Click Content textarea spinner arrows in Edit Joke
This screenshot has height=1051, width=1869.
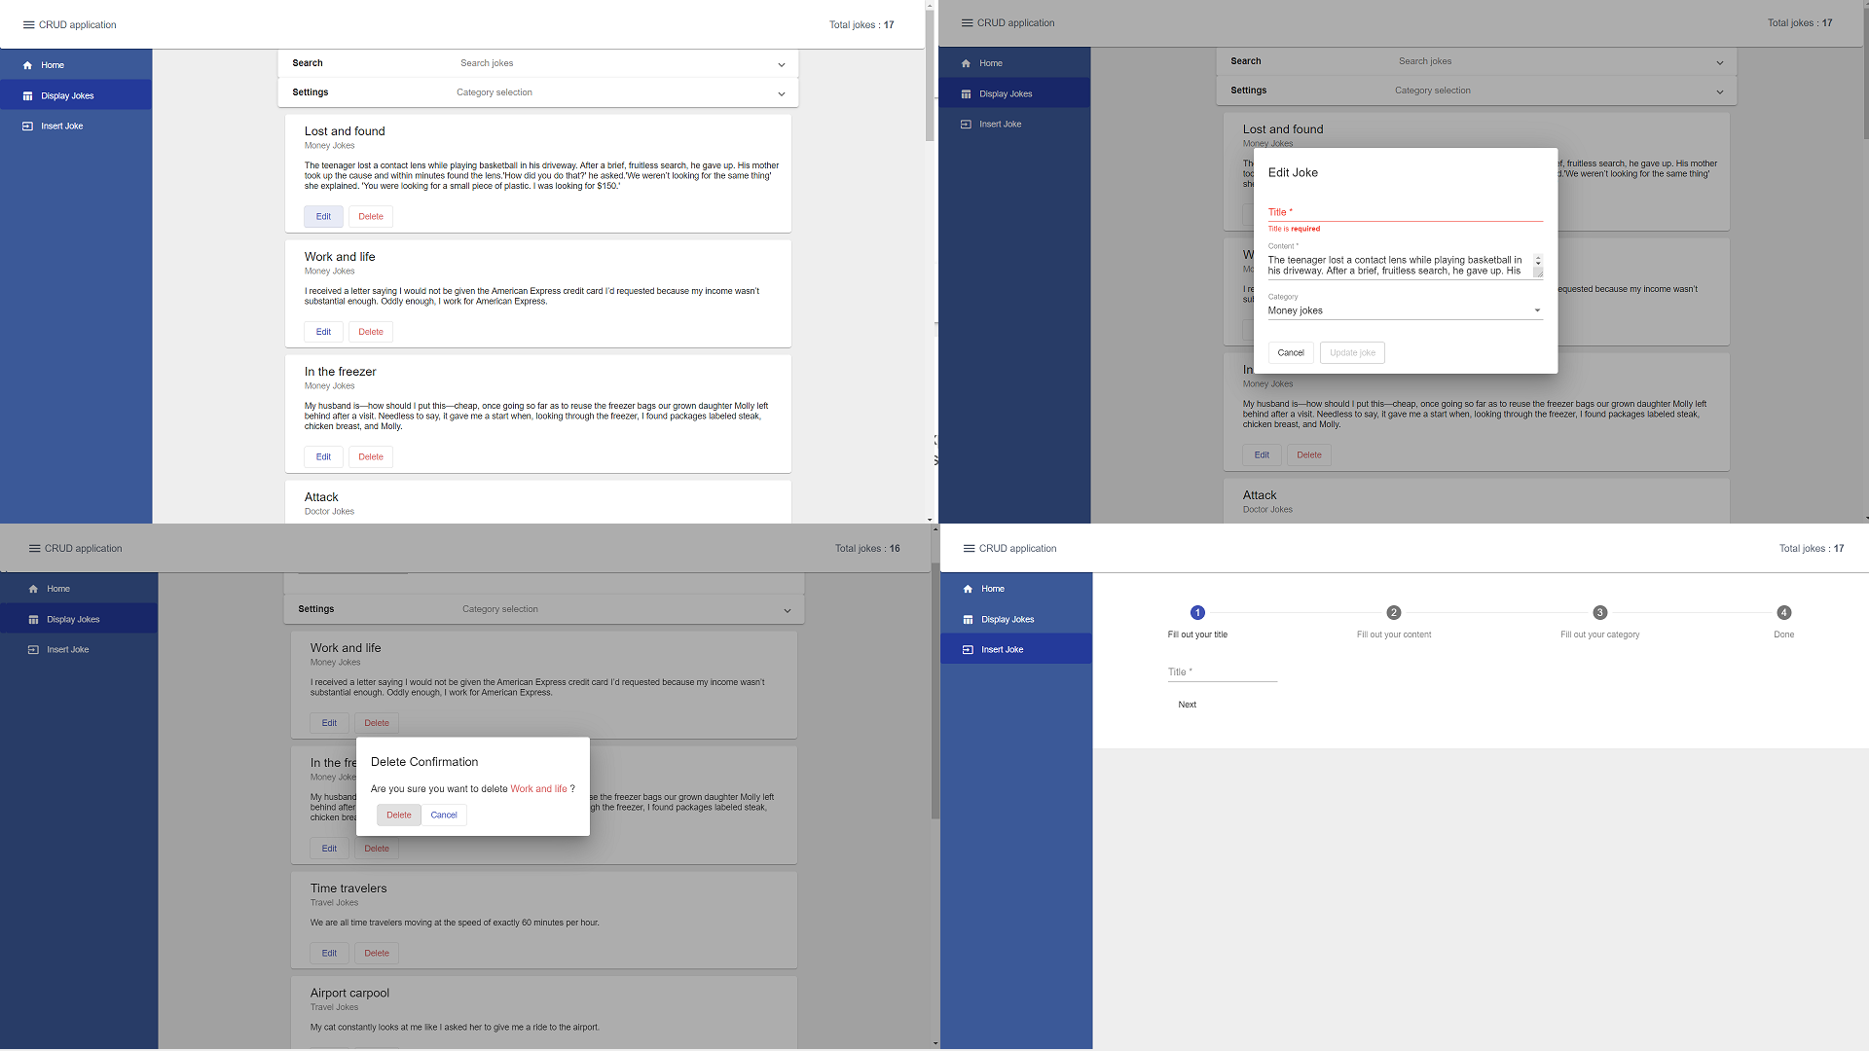click(1538, 261)
